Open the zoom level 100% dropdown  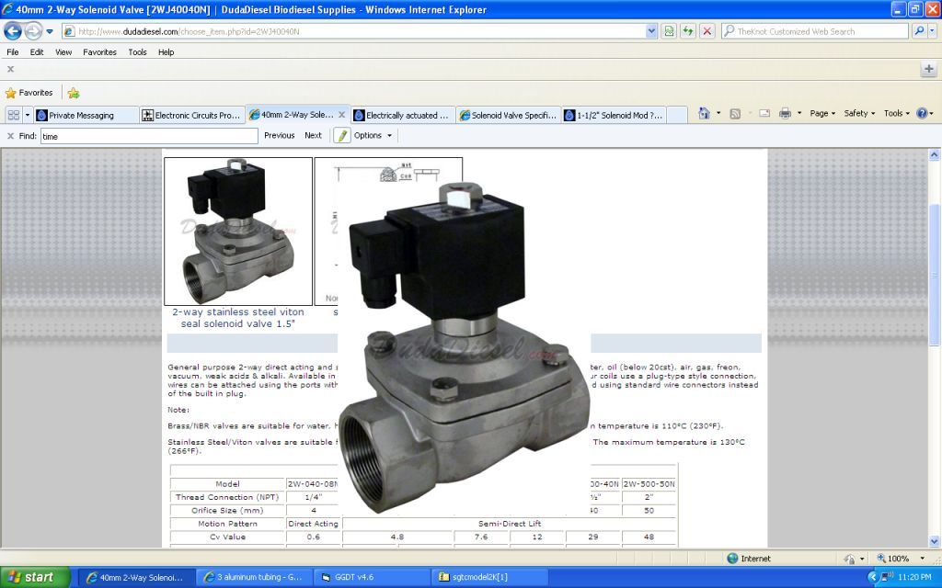(898, 559)
